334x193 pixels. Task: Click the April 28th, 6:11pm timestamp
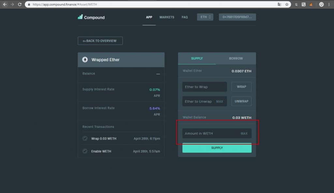tap(147, 139)
